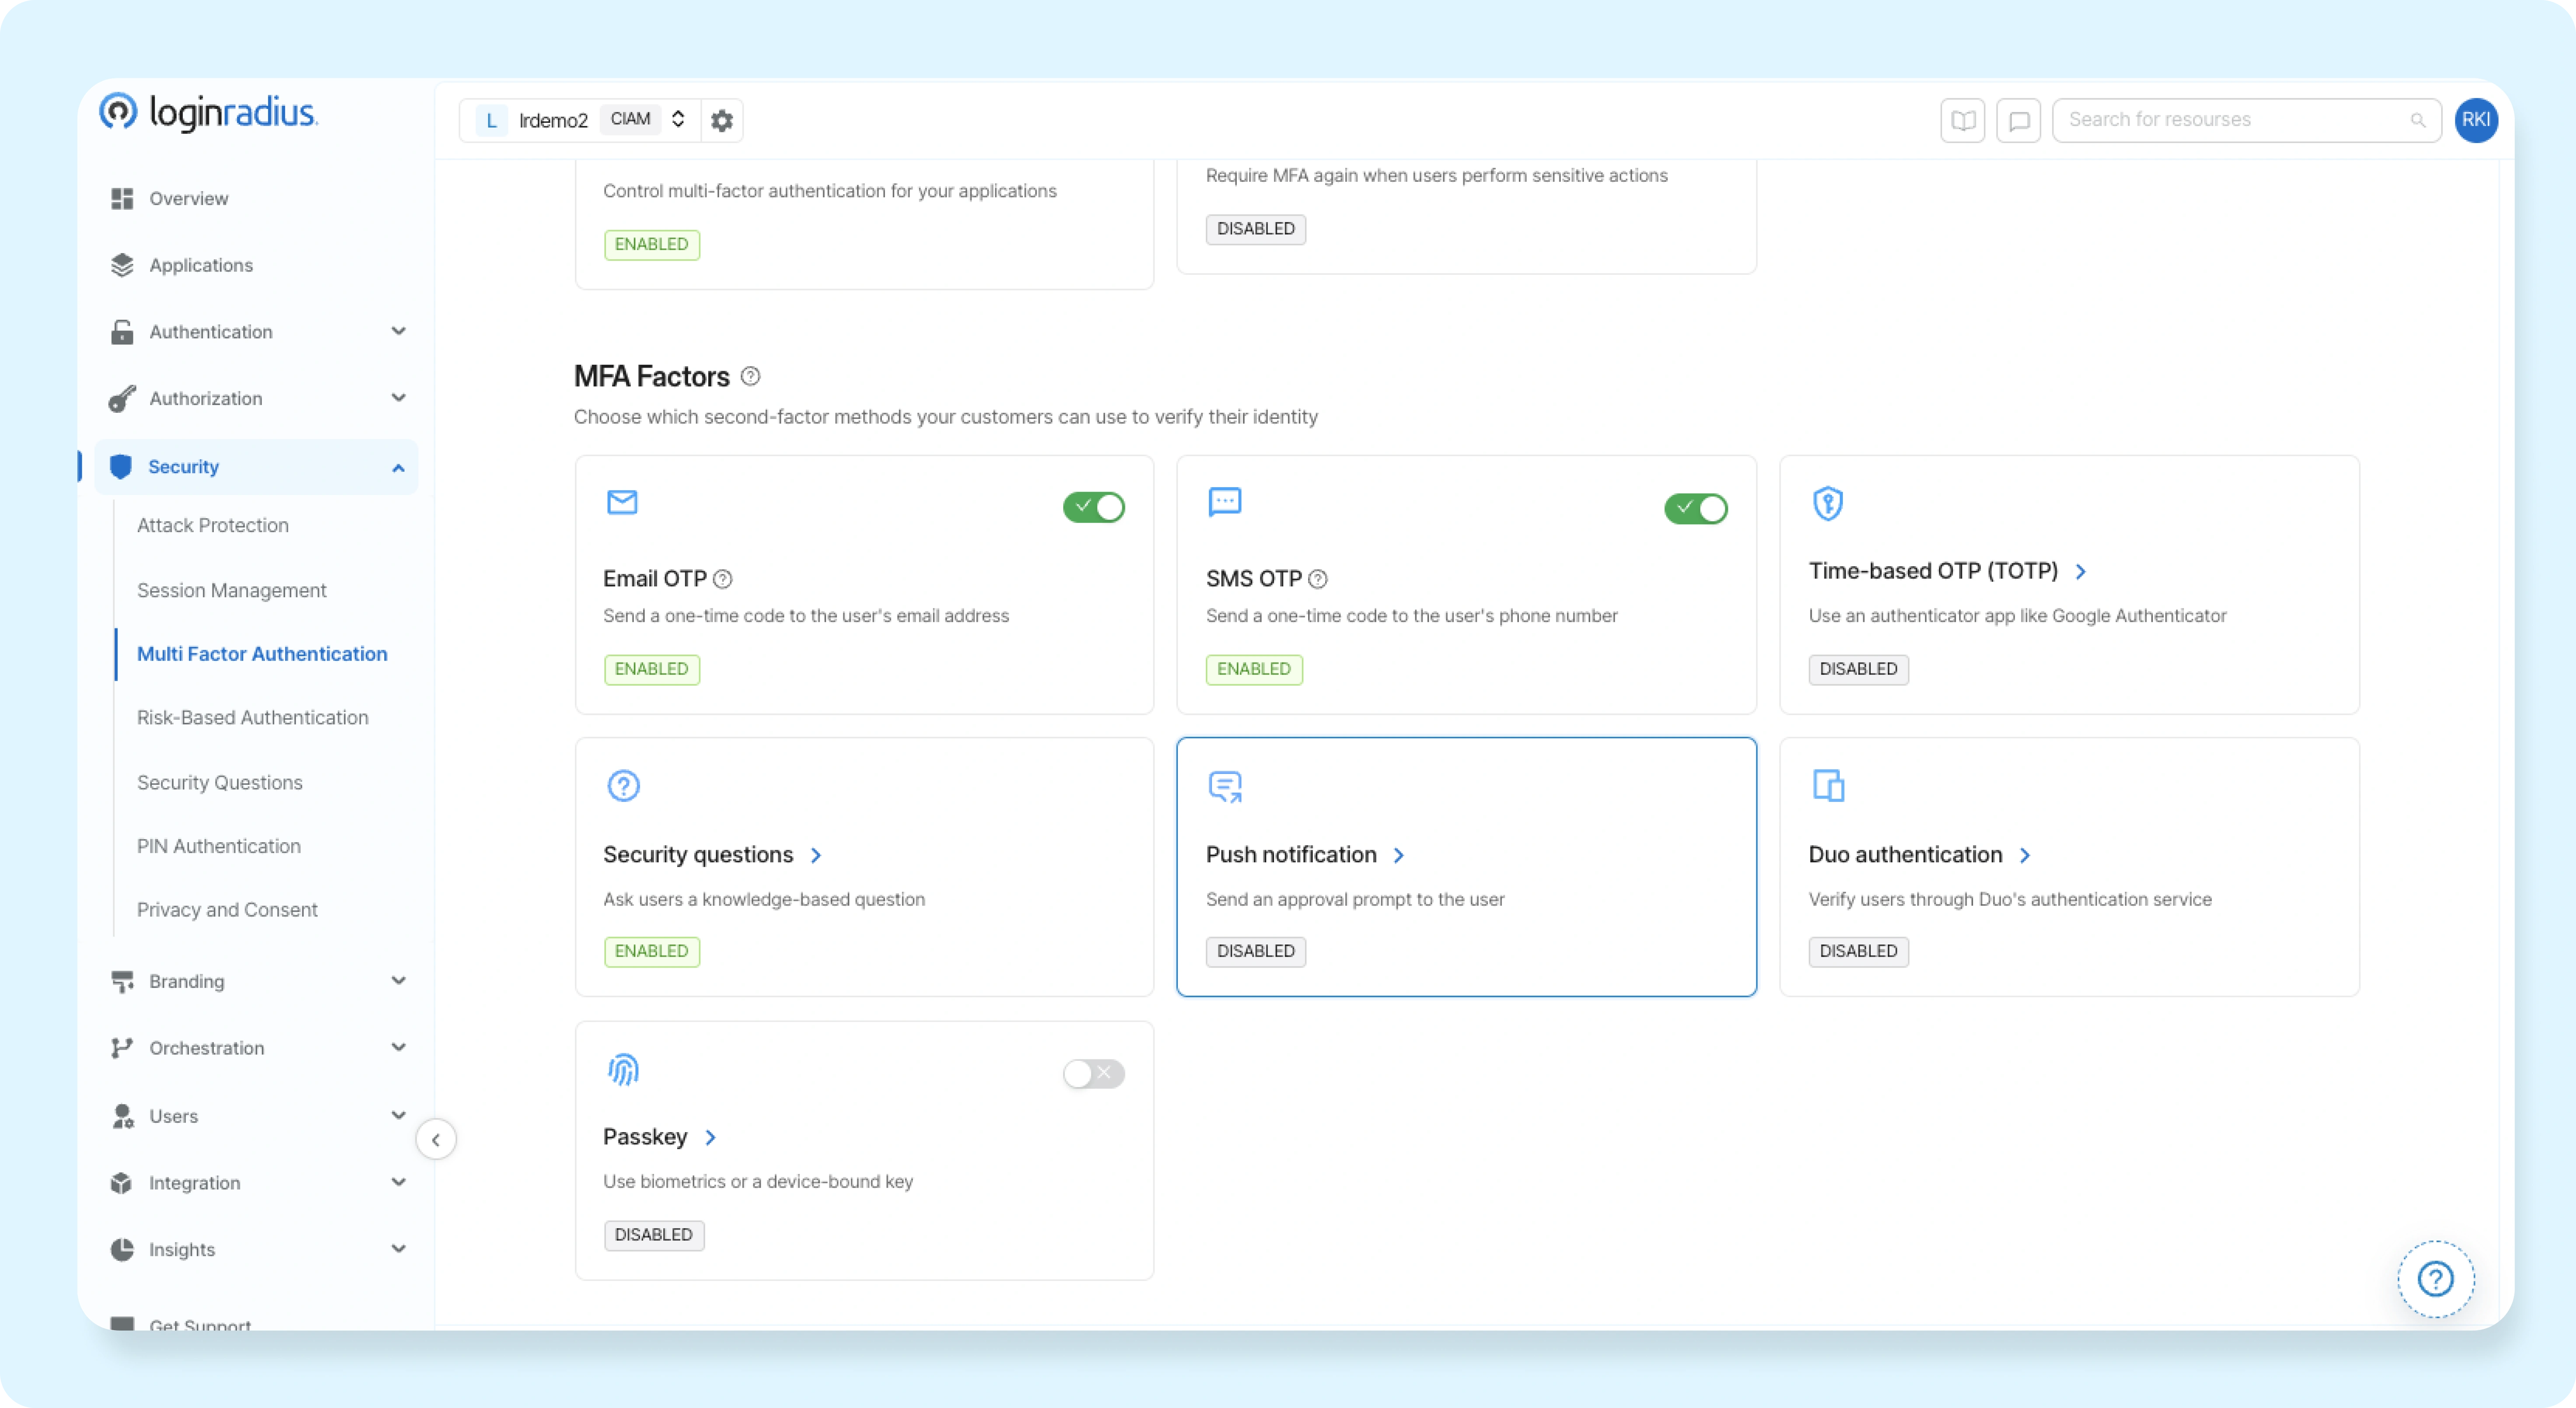
Task: Click the RKI user avatar
Action: point(2476,120)
